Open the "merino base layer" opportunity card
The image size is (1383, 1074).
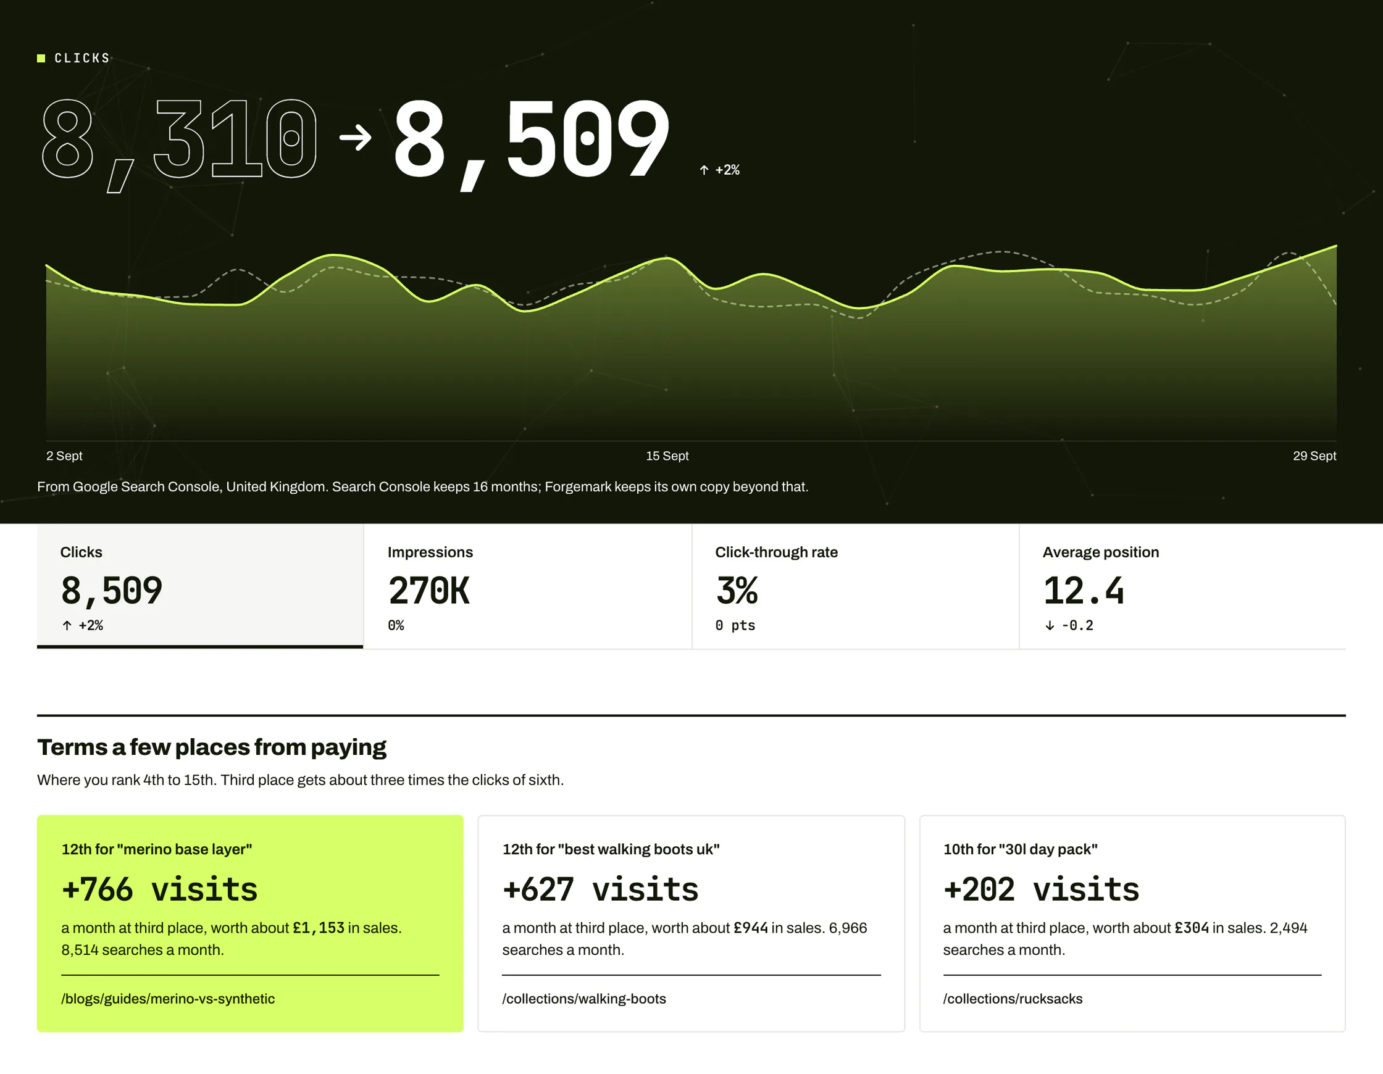[250, 923]
